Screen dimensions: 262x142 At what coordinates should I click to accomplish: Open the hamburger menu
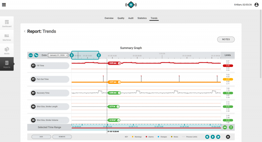click(4, 5)
